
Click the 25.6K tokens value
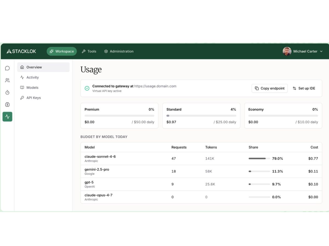click(x=210, y=184)
